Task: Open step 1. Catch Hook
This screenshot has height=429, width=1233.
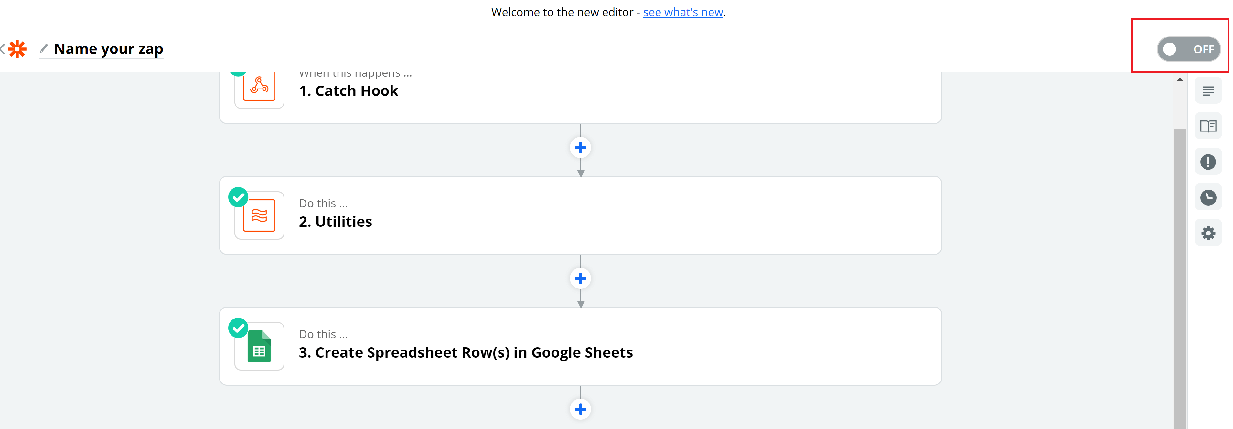Action: 580,98
